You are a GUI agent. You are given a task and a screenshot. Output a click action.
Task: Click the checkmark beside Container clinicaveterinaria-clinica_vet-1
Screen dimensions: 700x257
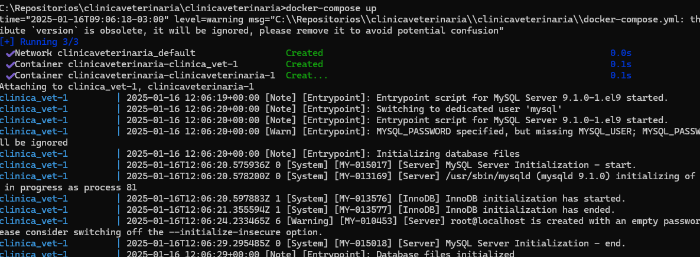(10, 65)
